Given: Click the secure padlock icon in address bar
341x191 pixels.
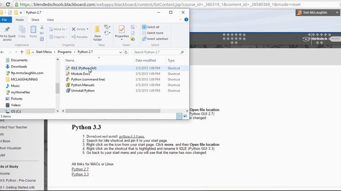Looking at the screenshot, I should tap(17, 4).
